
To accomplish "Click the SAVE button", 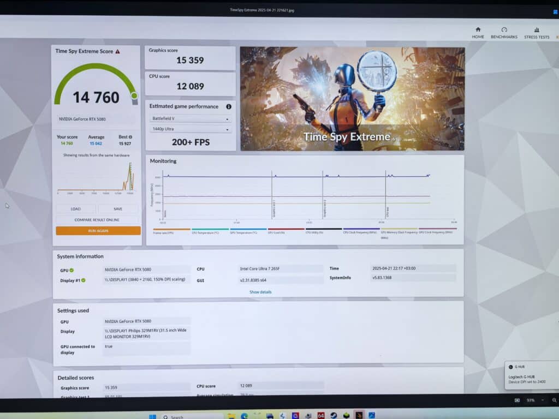I will click(x=118, y=209).
